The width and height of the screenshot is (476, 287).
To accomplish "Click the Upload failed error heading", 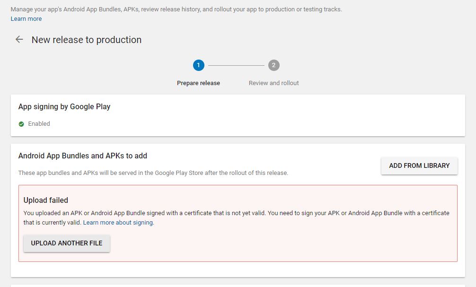I will pos(46,200).
